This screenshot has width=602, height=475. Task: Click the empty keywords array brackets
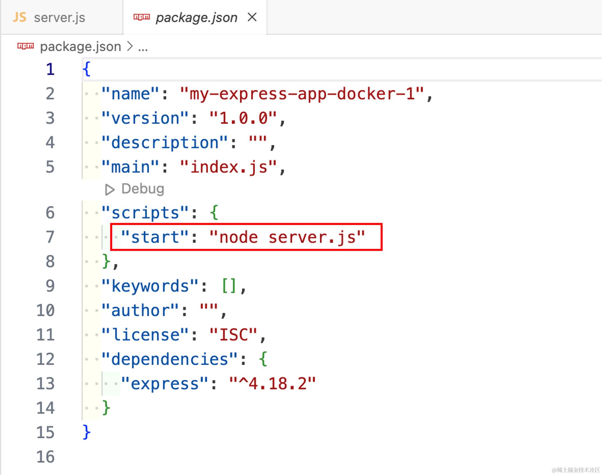point(229,286)
